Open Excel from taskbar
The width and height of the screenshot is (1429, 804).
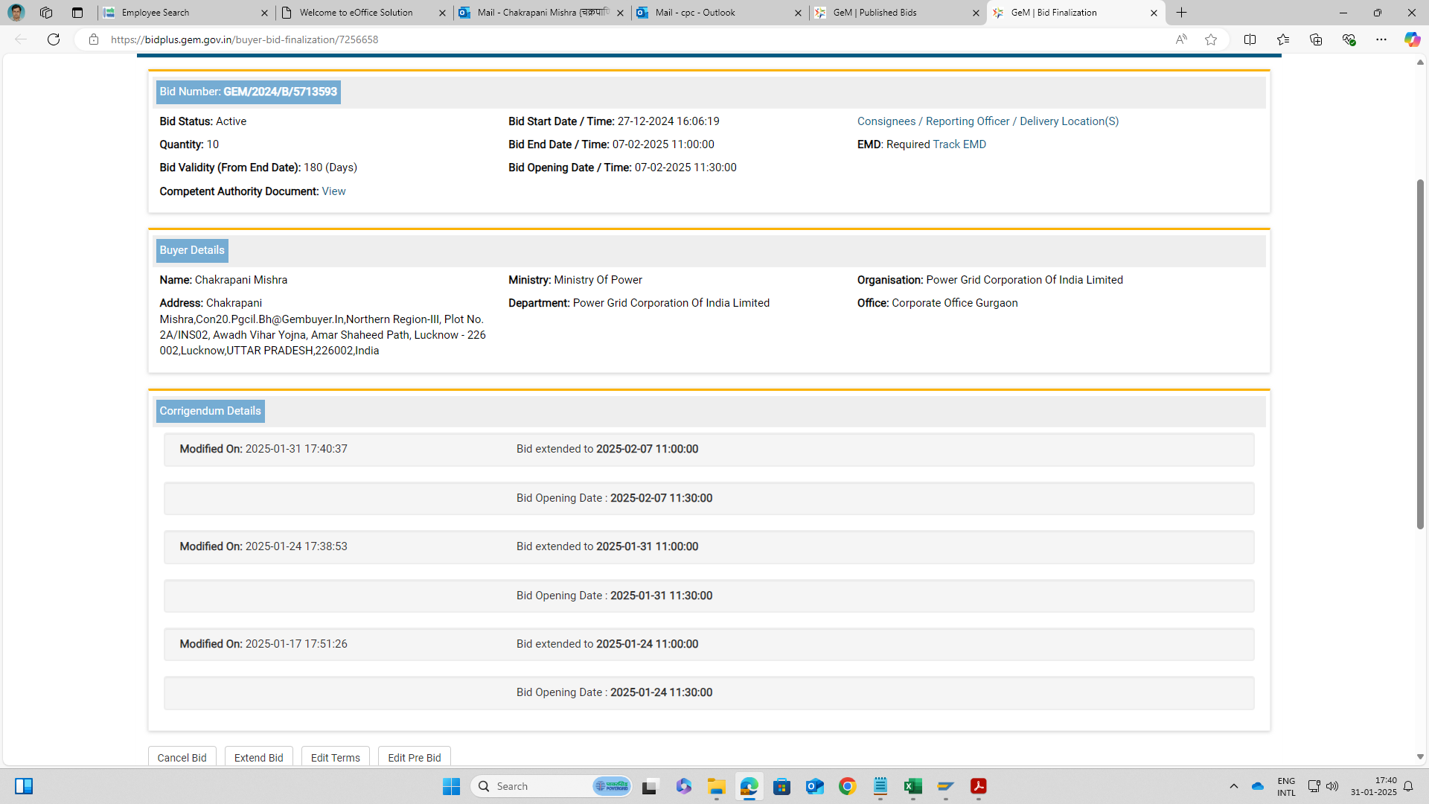pos(912,786)
